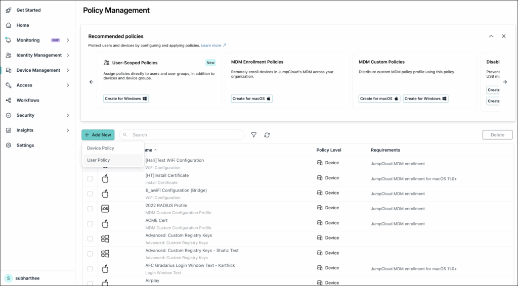Open the [Hari]Test WiFi Configuration policy

[175, 160]
